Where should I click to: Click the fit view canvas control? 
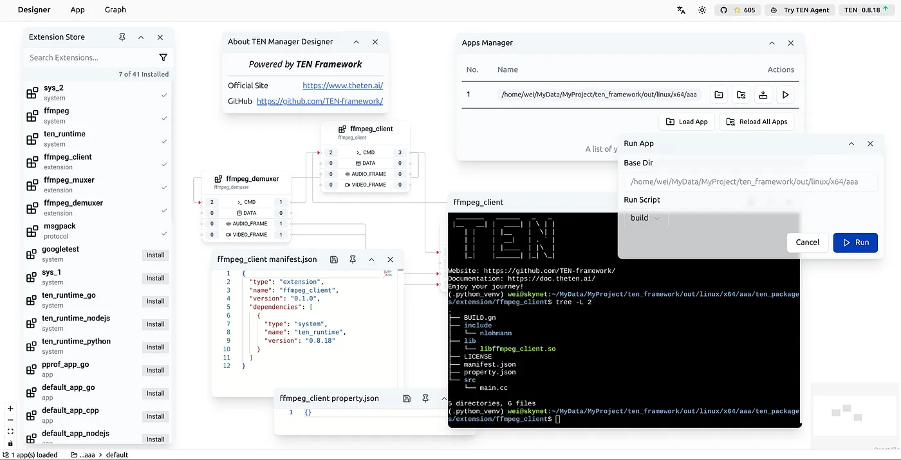(10, 432)
